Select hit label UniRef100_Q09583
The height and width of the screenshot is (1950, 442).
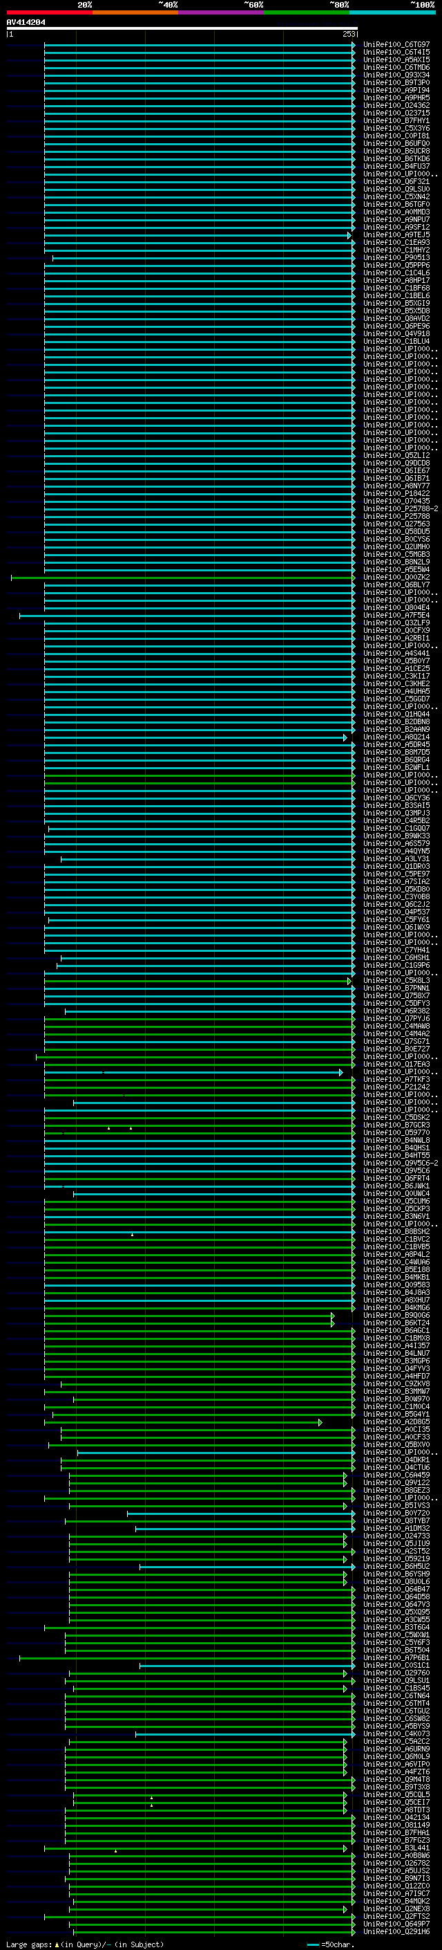tap(396, 1285)
